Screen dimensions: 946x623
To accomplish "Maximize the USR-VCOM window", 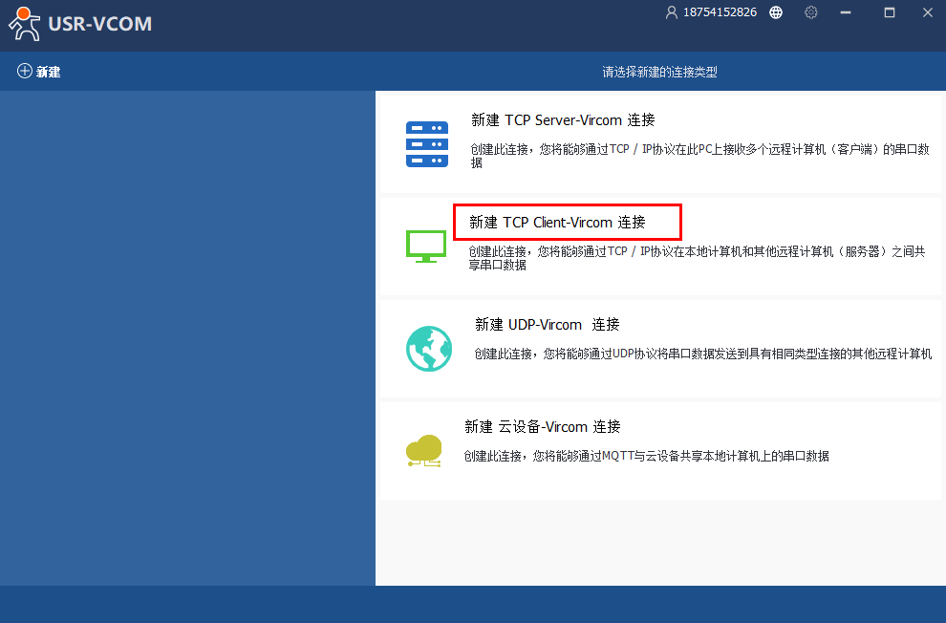I will point(889,12).
